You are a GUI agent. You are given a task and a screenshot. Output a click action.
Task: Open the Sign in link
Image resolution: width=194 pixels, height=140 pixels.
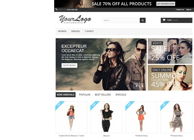point(189,10)
